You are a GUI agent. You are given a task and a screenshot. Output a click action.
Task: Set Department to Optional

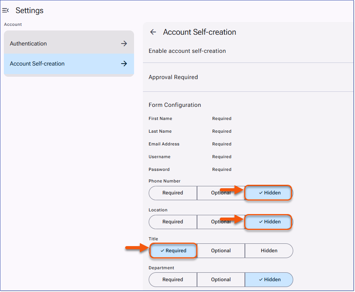(221, 280)
